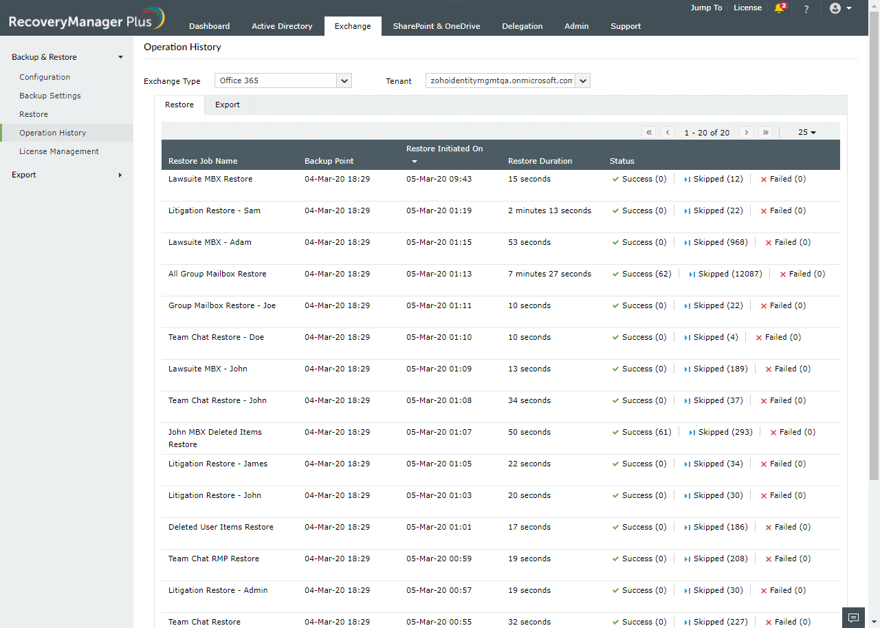Sort by Restore Duration column header
The image size is (880, 628).
(540, 161)
